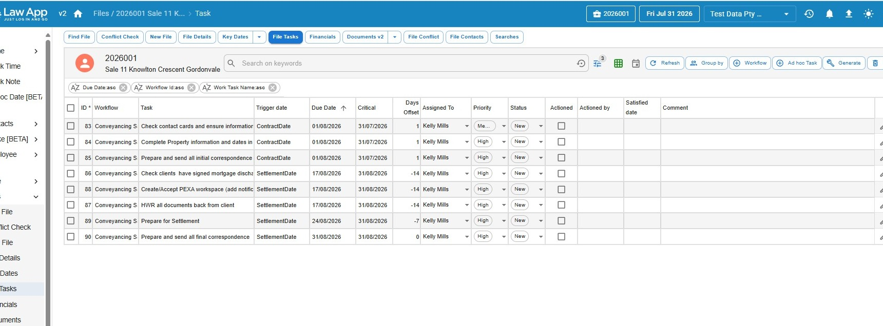The width and height of the screenshot is (883, 326).
Task: Open notifications bell
Action: (x=829, y=14)
